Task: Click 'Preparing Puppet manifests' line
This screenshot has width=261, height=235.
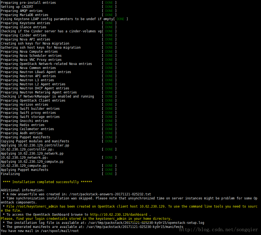Action: tap(26, 137)
